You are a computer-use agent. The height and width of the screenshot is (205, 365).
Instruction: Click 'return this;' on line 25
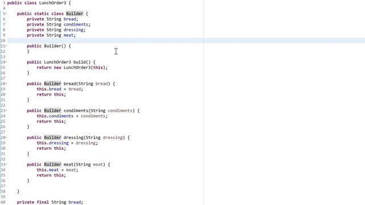pos(51,121)
